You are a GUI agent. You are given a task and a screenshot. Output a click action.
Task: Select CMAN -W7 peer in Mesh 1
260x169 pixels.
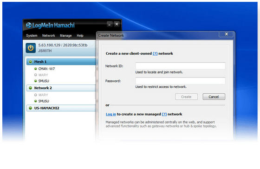coord(46,69)
